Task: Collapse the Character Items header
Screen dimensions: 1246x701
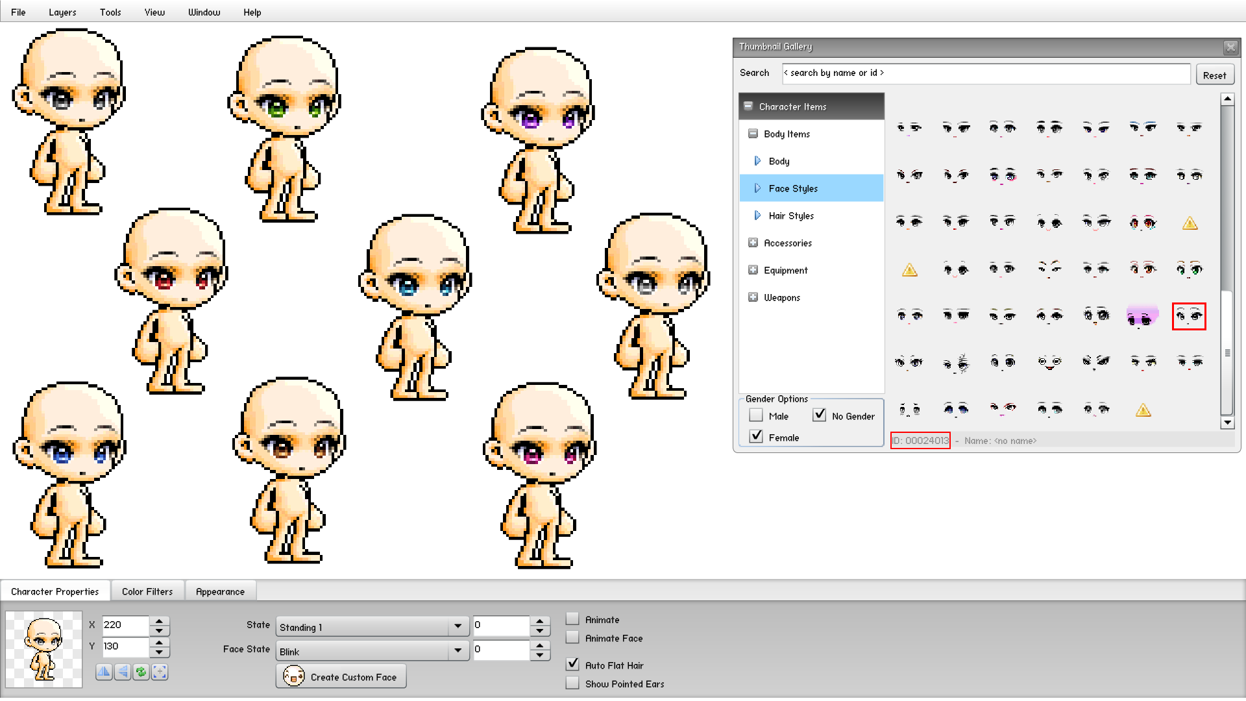Action: pyautogui.click(x=748, y=106)
